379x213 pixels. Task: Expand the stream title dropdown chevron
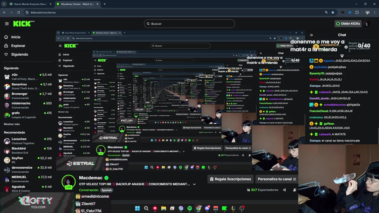click(194, 184)
